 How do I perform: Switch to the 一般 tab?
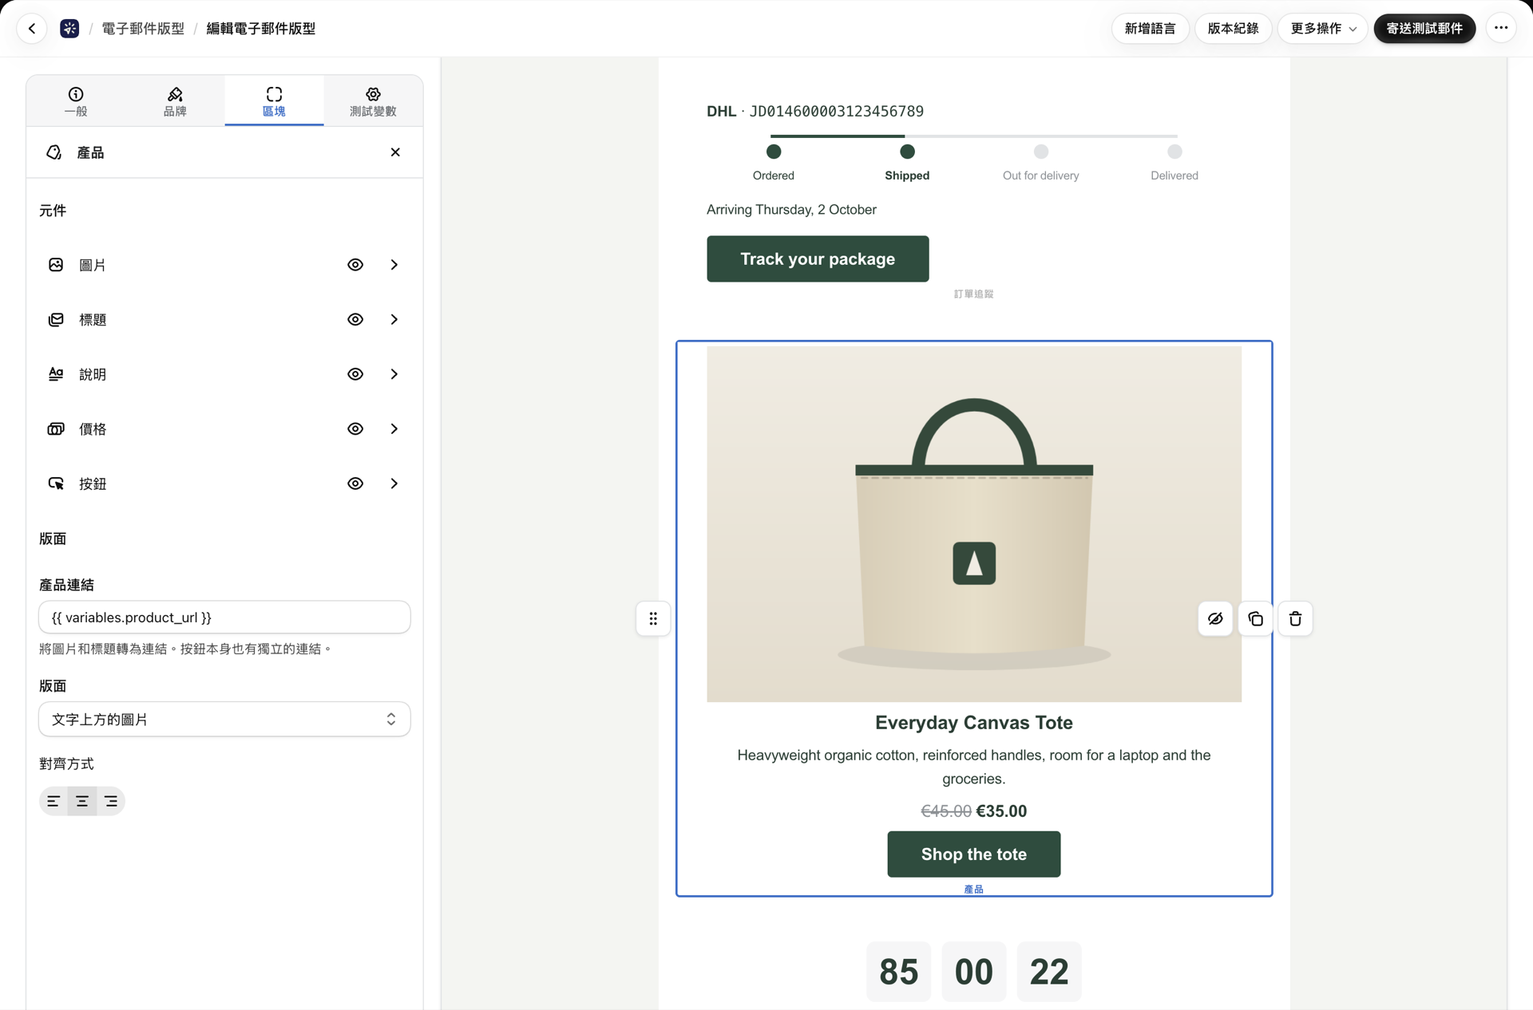click(x=76, y=101)
